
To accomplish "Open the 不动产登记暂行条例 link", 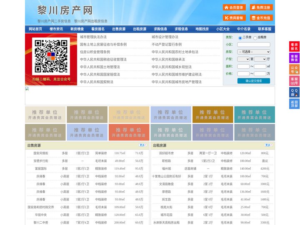I will click(x=167, y=45).
